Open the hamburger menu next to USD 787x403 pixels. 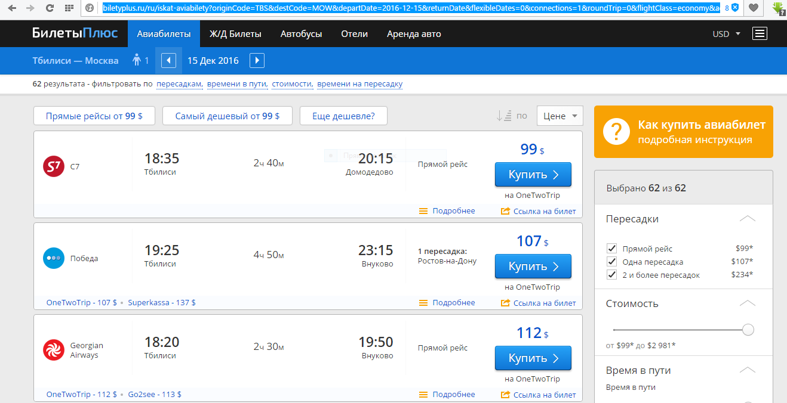tap(760, 34)
